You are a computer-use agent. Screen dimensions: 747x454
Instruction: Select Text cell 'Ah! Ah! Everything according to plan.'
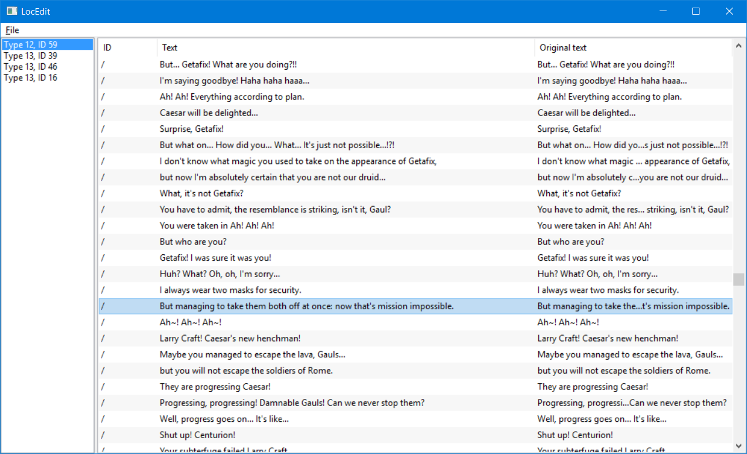tap(232, 97)
